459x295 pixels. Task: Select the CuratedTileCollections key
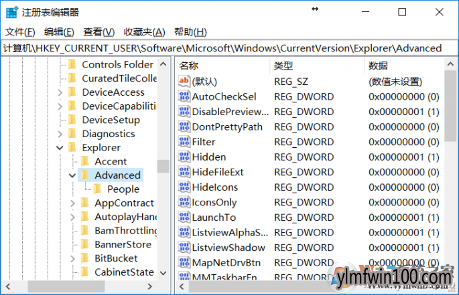click(x=119, y=78)
